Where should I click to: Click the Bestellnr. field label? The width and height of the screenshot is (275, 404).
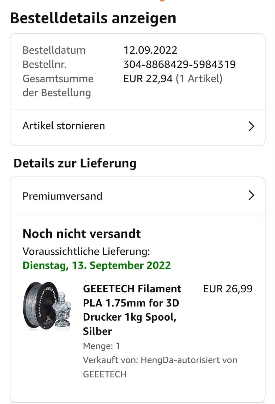pyautogui.click(x=44, y=64)
